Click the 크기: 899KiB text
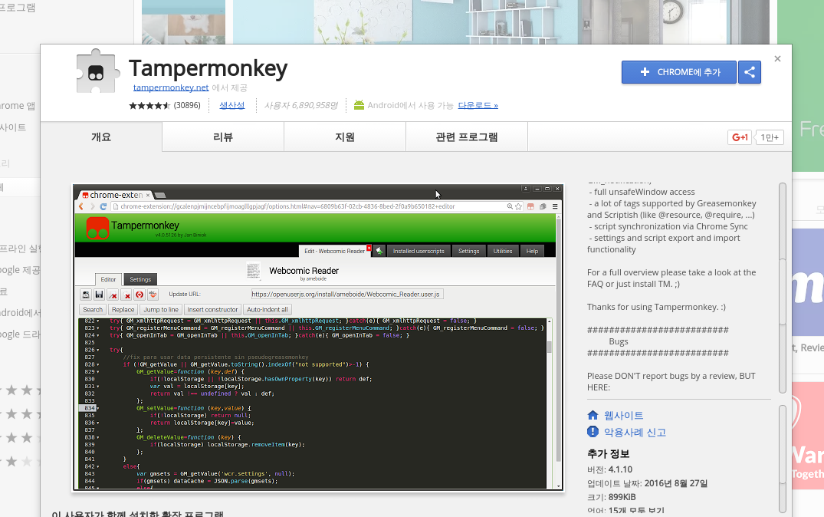 point(611,497)
